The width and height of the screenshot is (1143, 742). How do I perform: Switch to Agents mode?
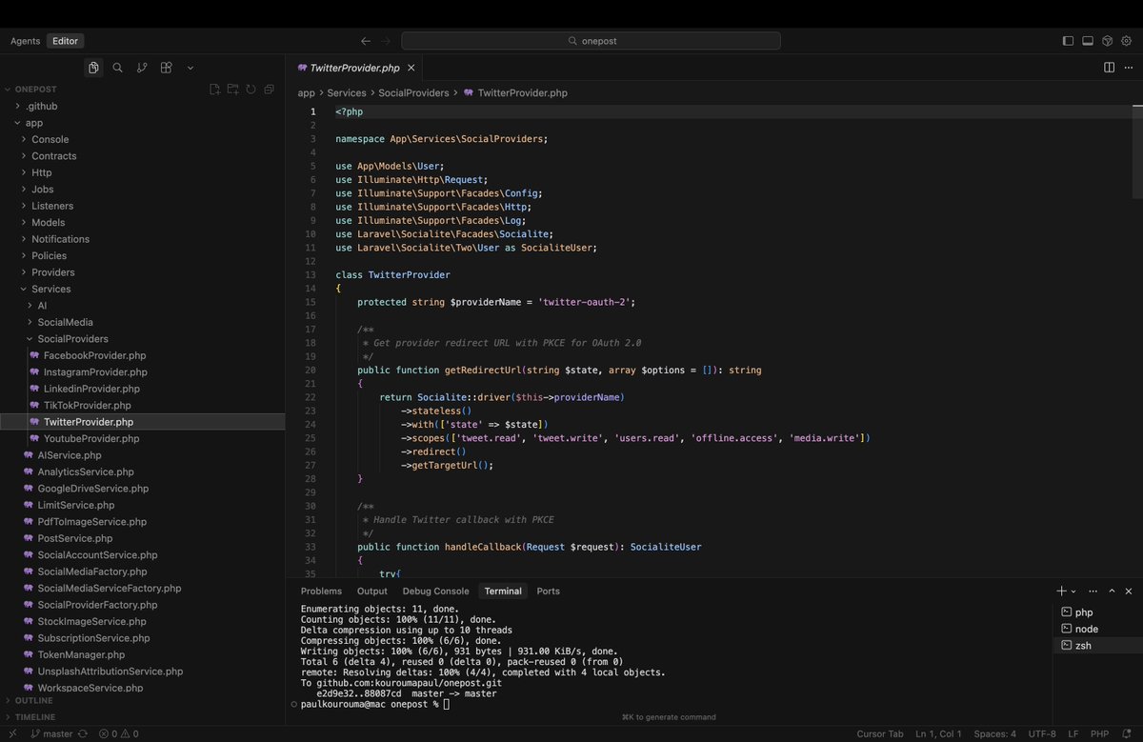click(26, 41)
